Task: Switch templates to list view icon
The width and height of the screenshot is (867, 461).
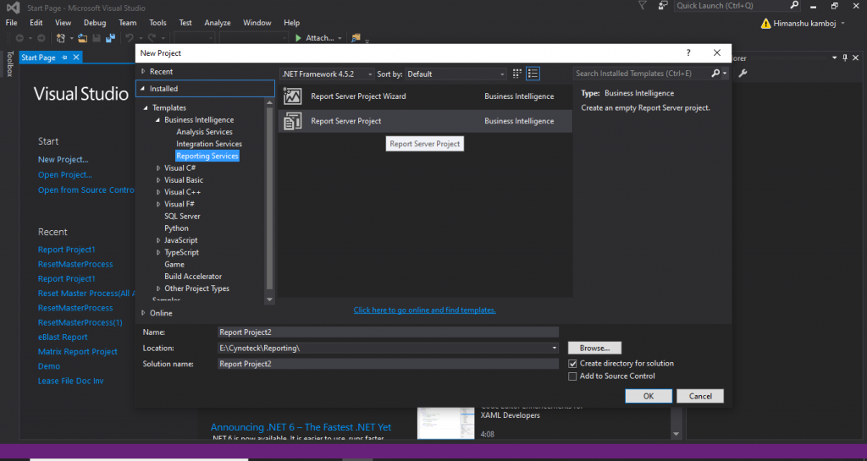Action: [x=533, y=74]
